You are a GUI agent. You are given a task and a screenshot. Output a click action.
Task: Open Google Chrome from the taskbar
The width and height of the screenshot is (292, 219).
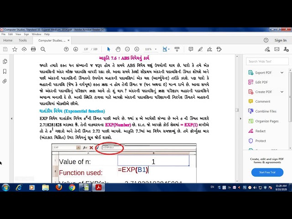72,188
